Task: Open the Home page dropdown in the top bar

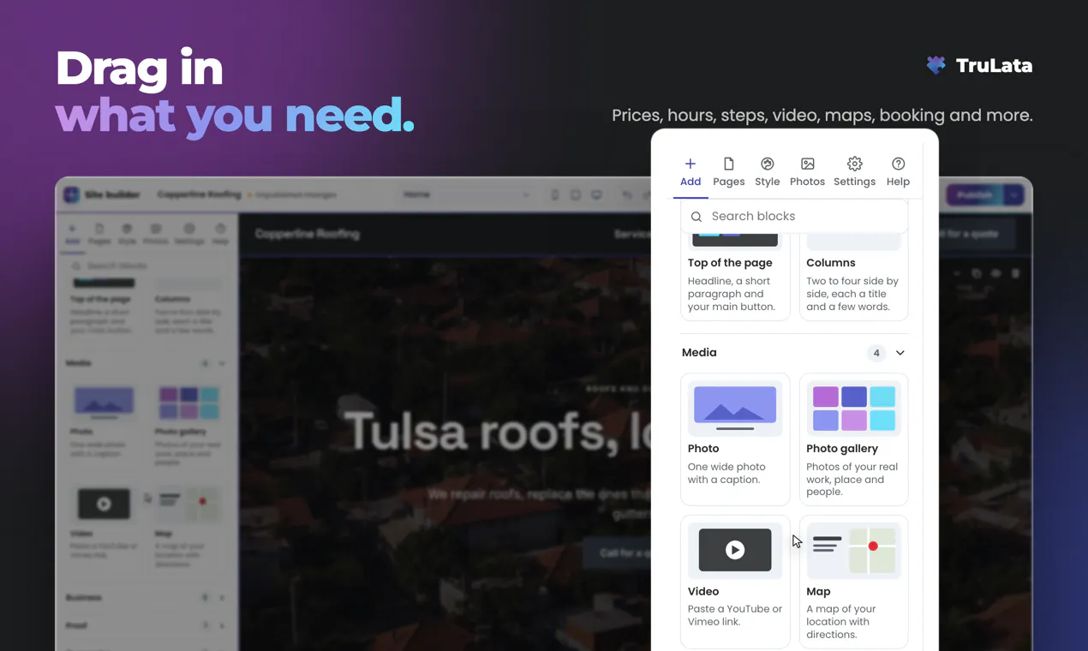Action: pos(467,194)
